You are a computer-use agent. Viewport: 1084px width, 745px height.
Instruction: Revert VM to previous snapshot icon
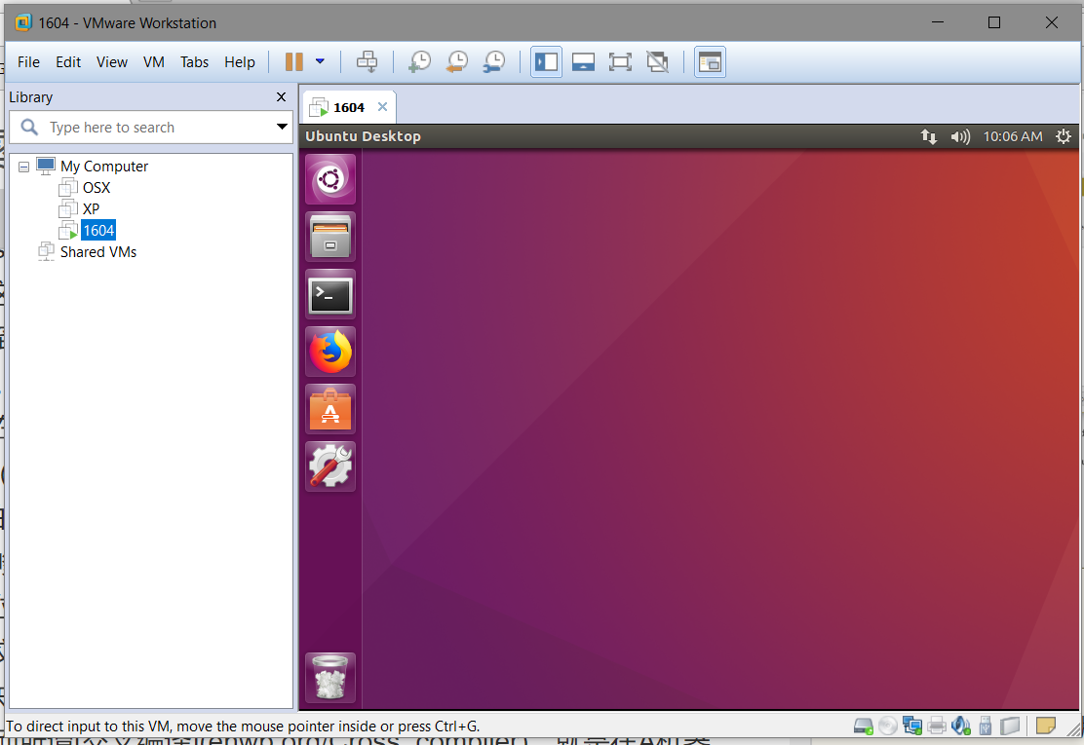click(x=456, y=62)
